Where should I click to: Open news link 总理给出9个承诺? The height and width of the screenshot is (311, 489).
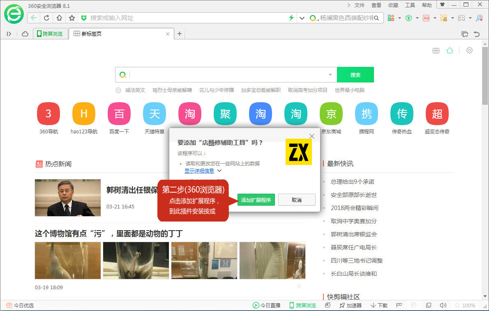[x=353, y=181]
